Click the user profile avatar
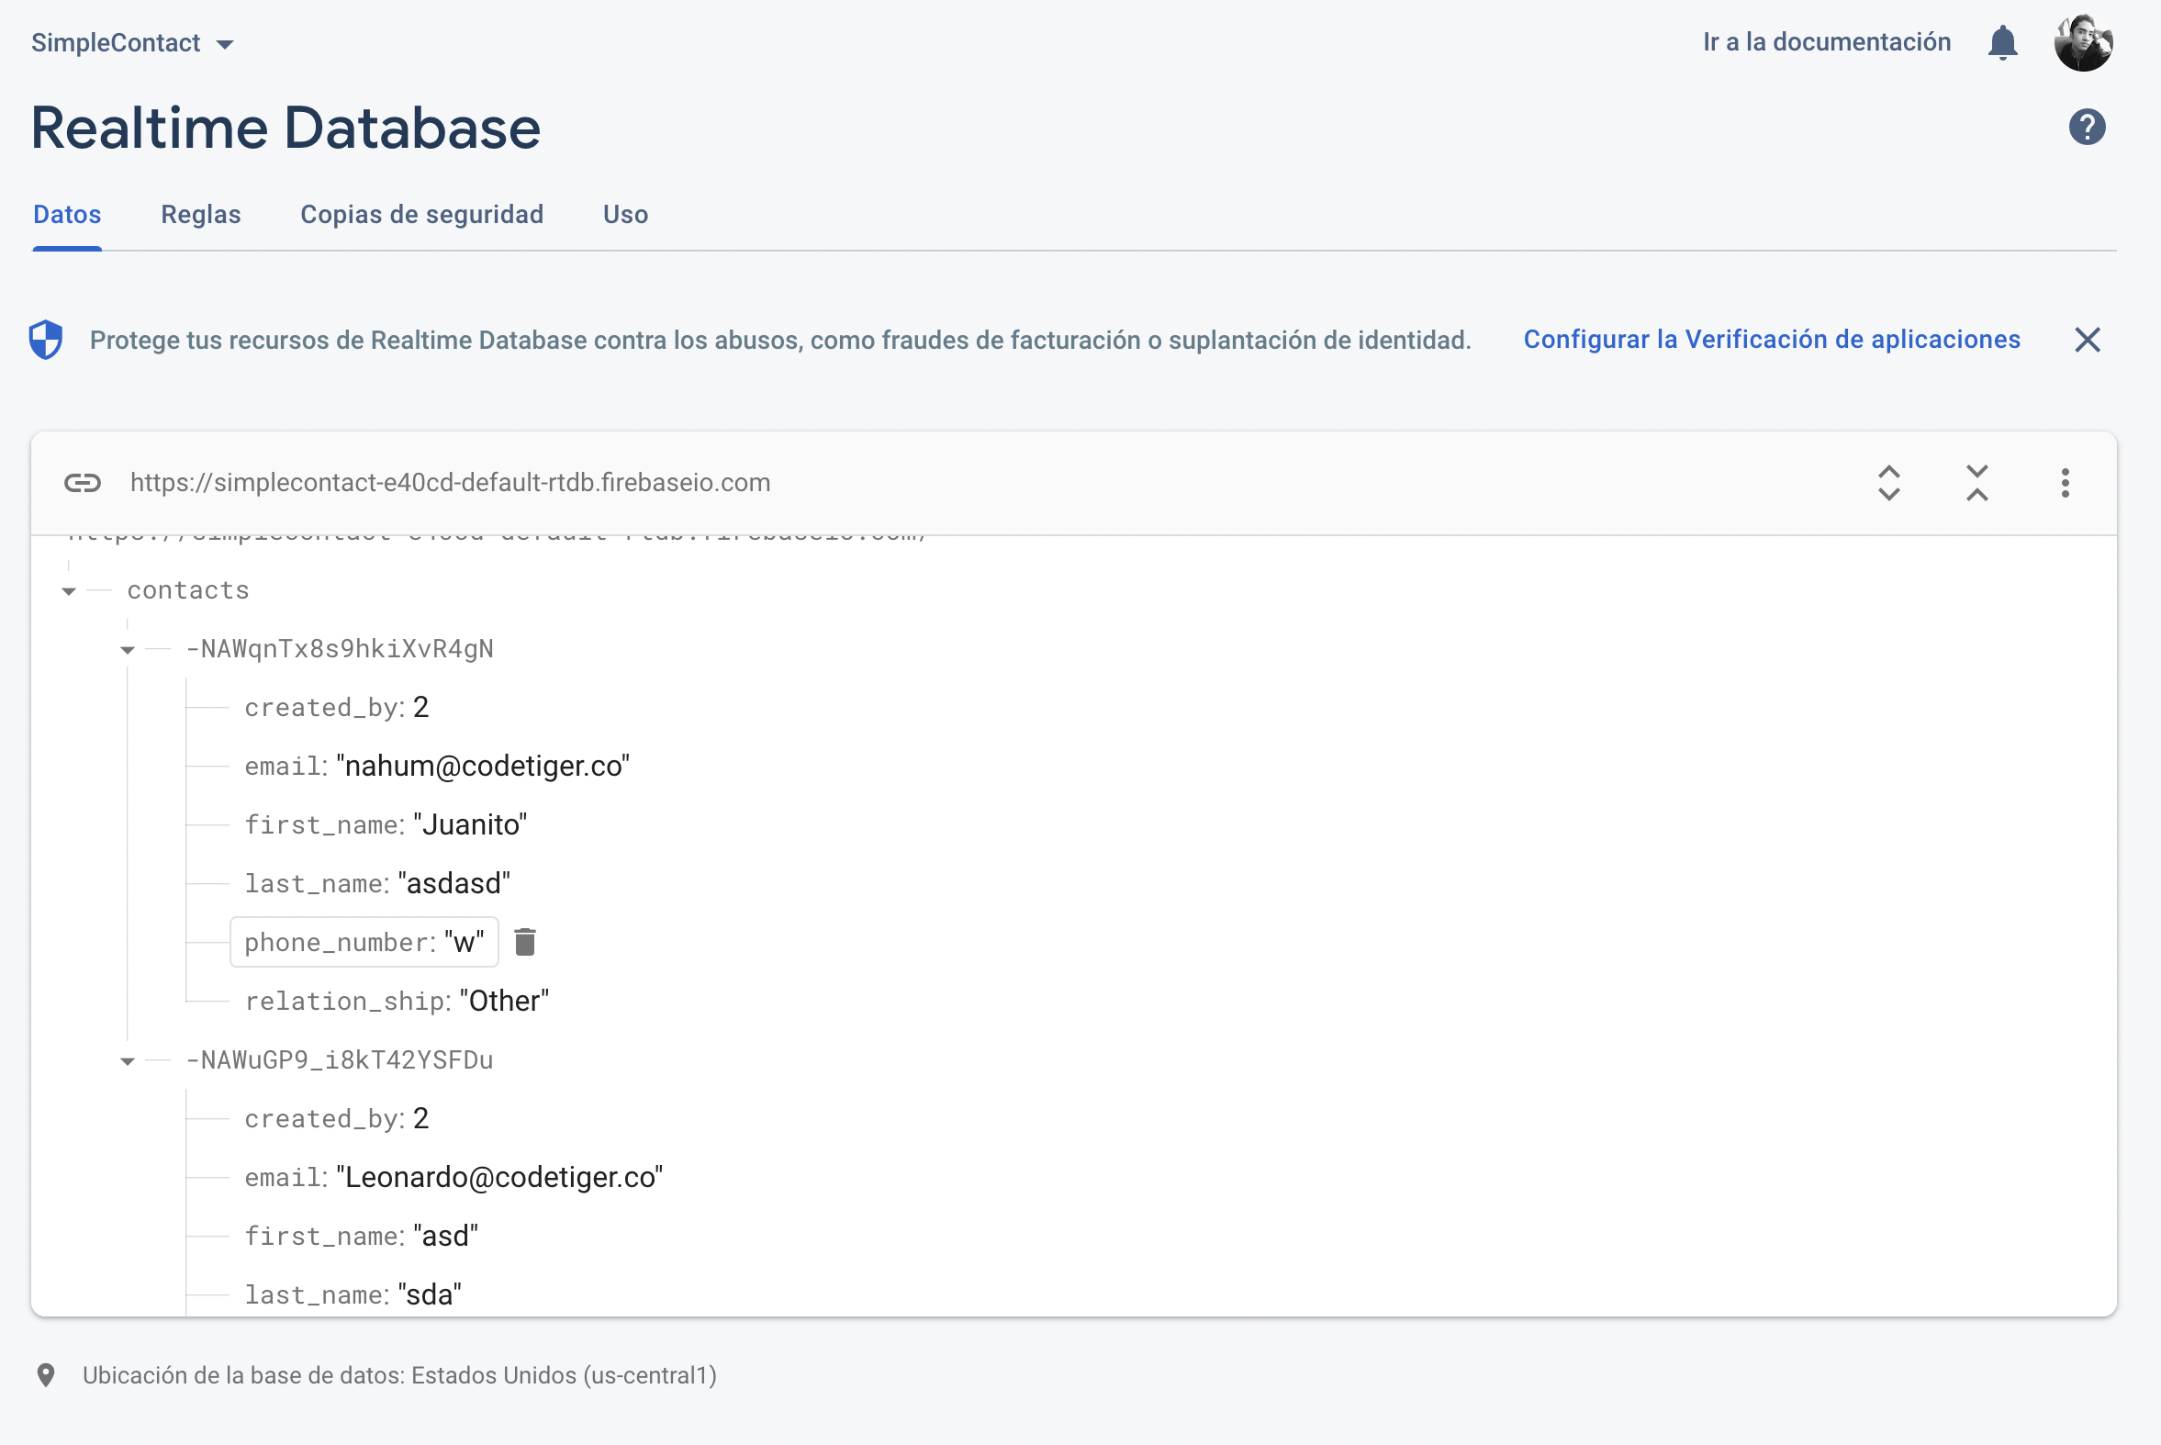This screenshot has width=2161, height=1445. pos(2087,41)
